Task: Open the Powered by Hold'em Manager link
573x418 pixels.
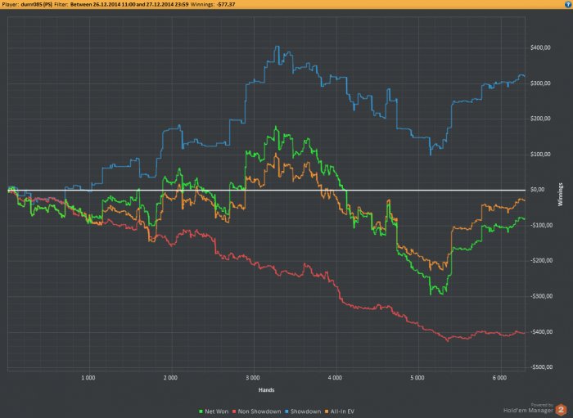Action: 529,408
